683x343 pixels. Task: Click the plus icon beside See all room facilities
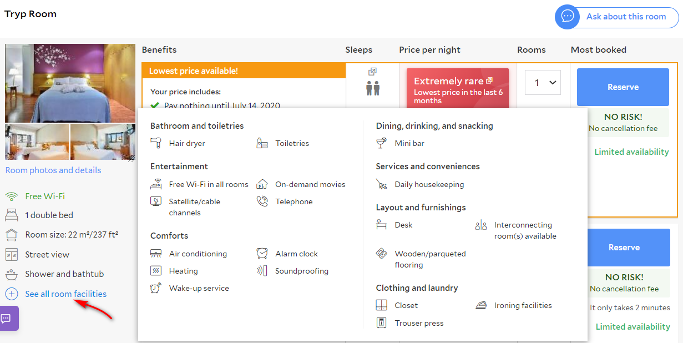click(12, 294)
